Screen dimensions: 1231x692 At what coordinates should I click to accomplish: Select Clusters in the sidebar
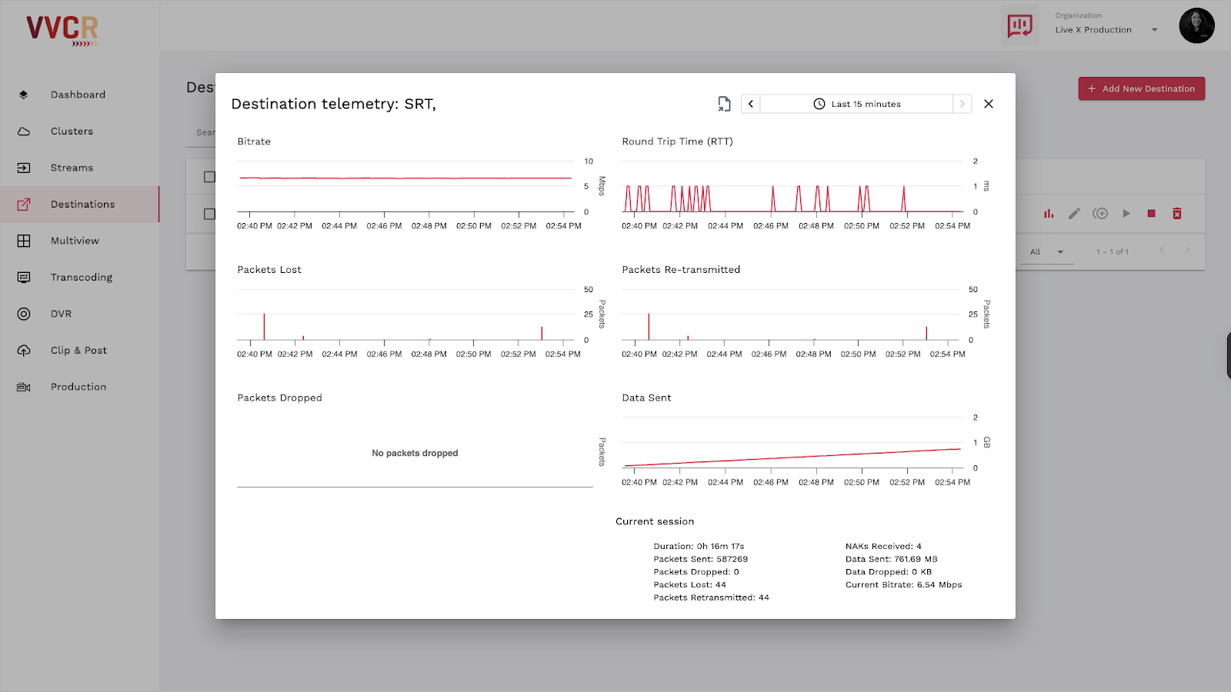click(x=24, y=131)
